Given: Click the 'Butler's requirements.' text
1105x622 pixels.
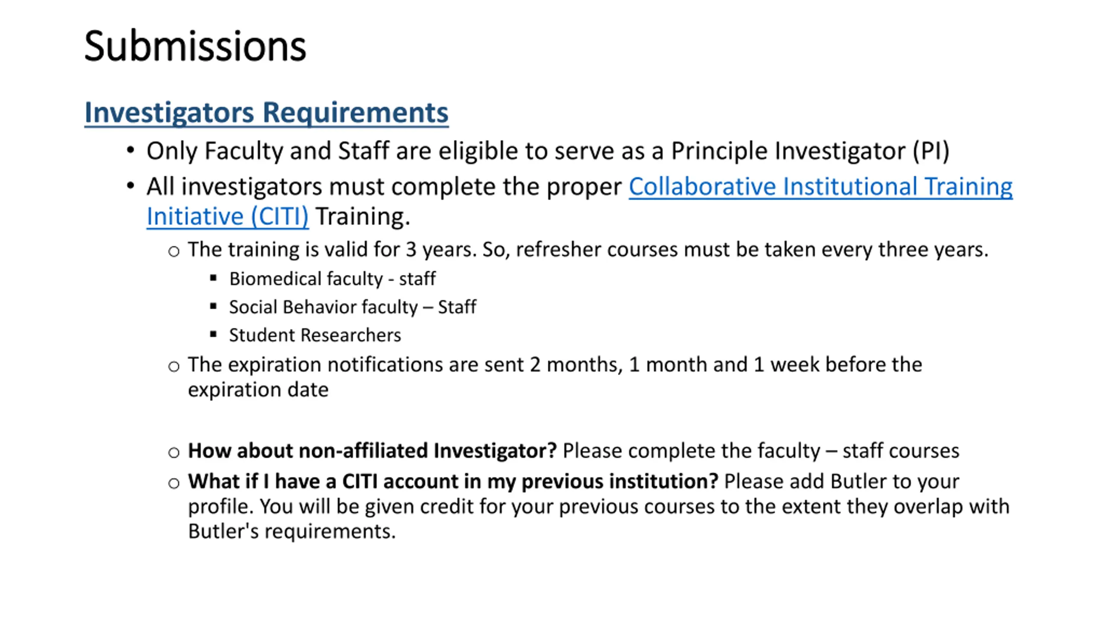Looking at the screenshot, I should tap(292, 531).
